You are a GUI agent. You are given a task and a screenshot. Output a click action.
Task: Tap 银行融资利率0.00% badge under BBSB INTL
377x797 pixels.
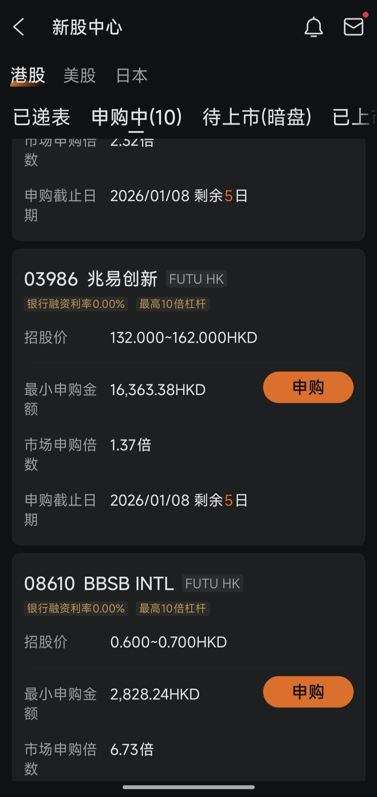click(76, 608)
